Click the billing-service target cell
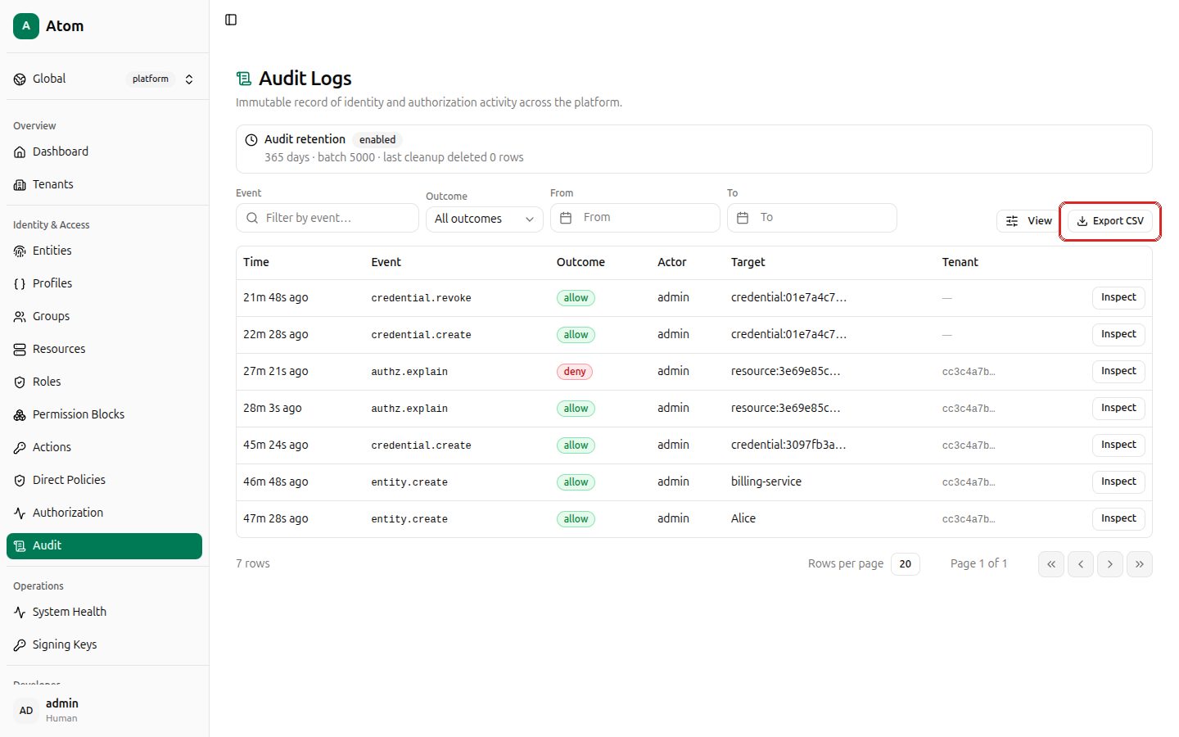The image size is (1179, 737). click(766, 482)
